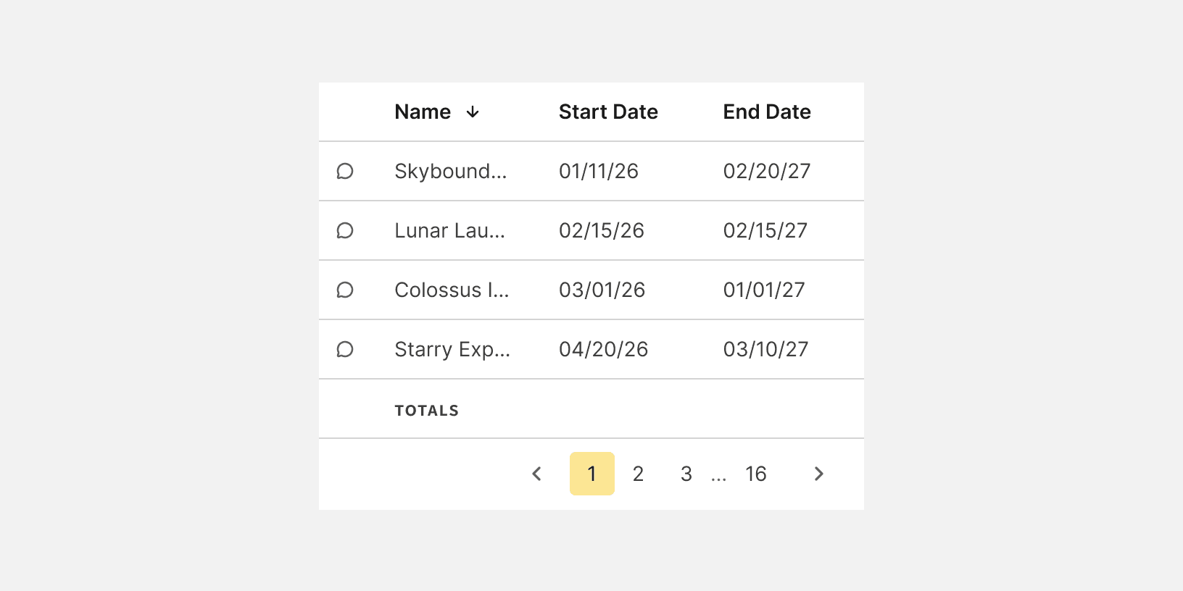Select the 03/10/27 end date cell
This screenshot has width=1183, height=591.
[x=765, y=349]
